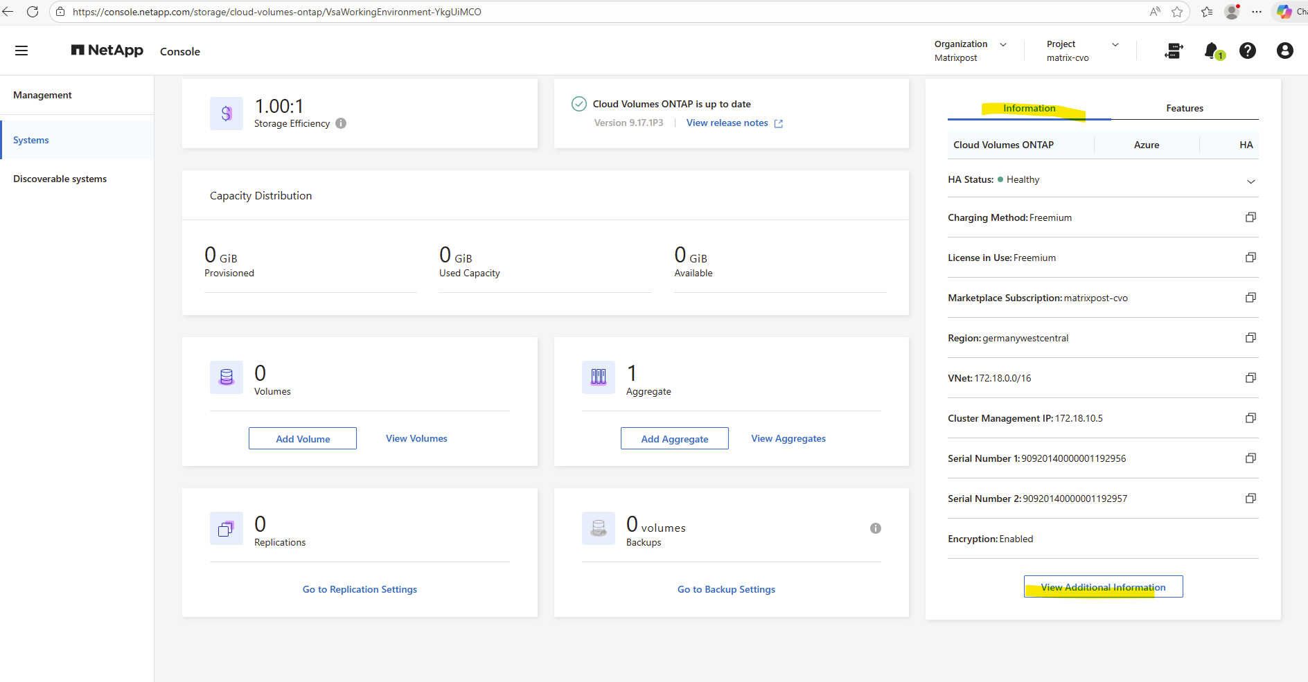Open the hamburger navigation menu
This screenshot has width=1308, height=682.
tap(21, 51)
